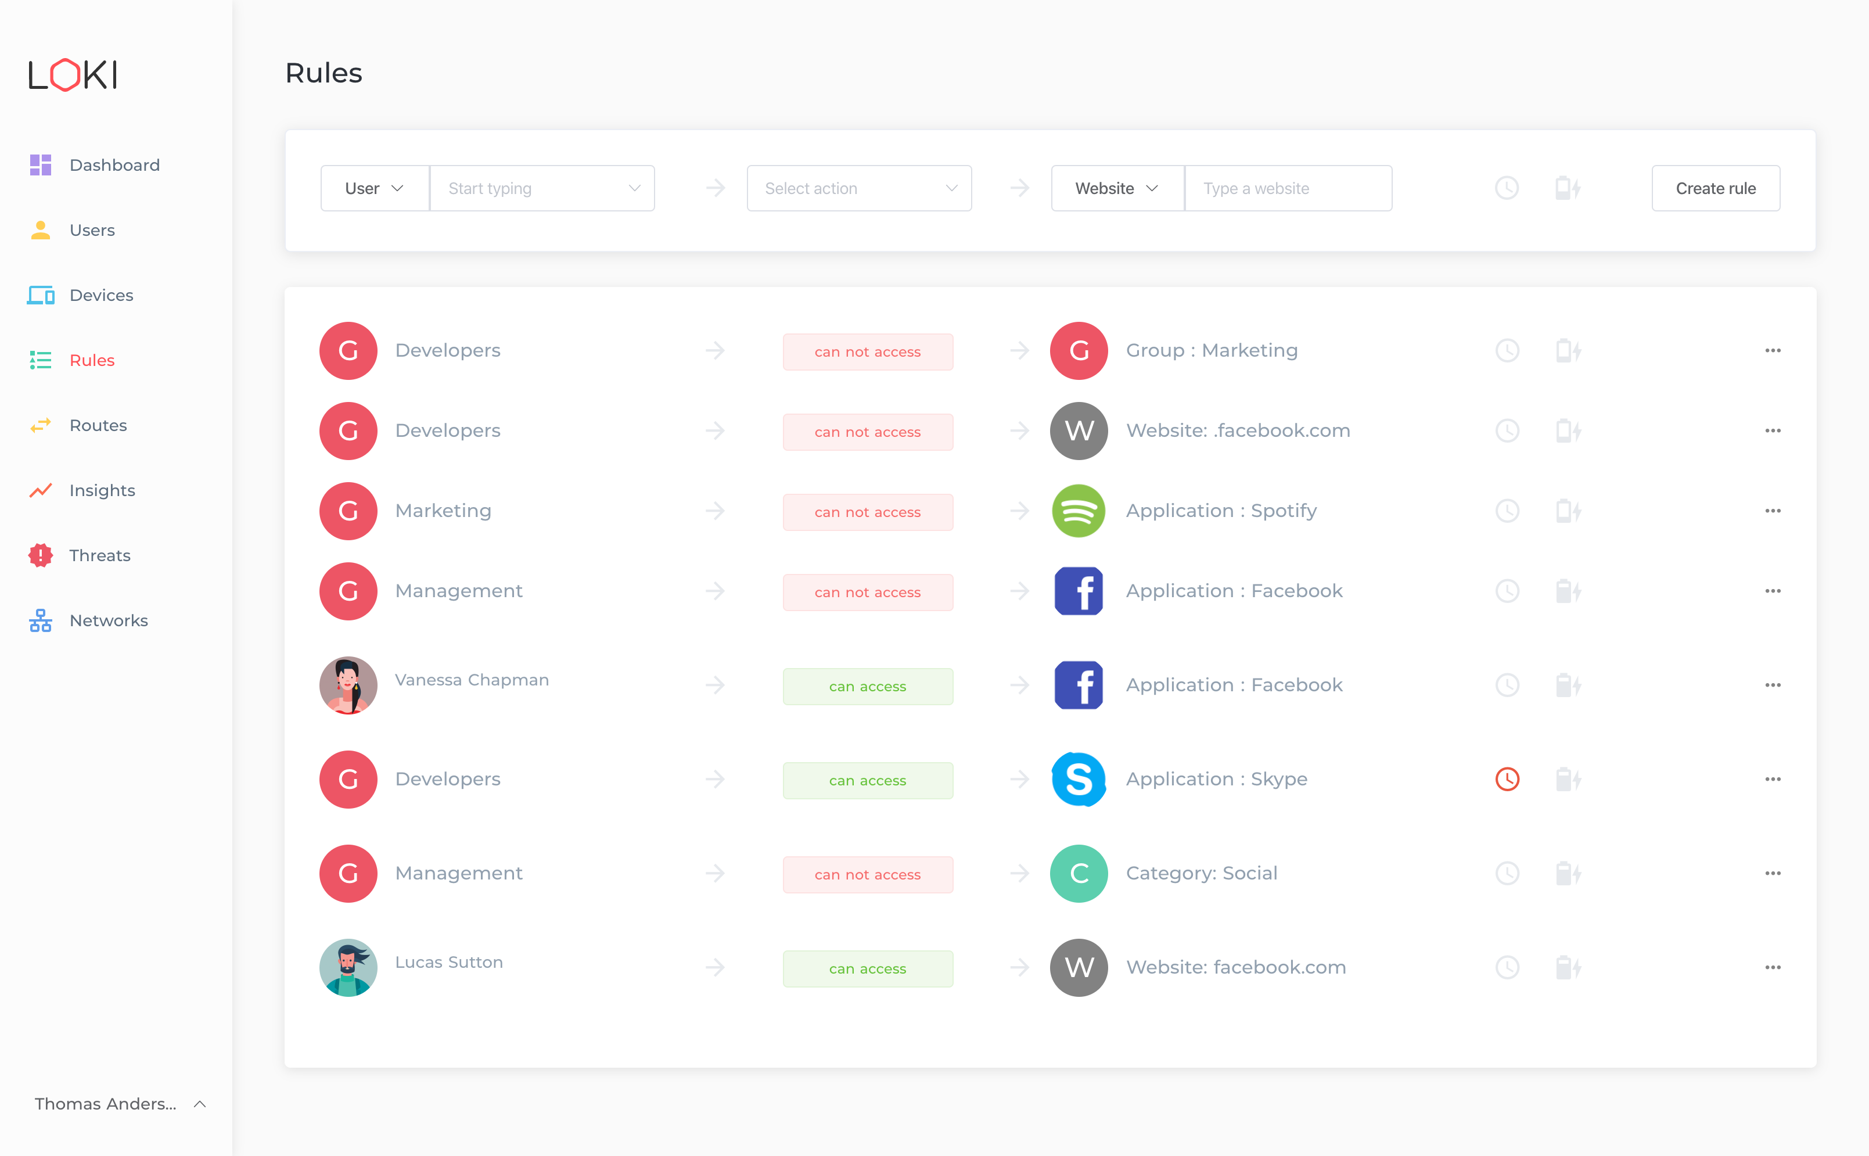Open the Users page
1869x1156 pixels.
coord(92,230)
